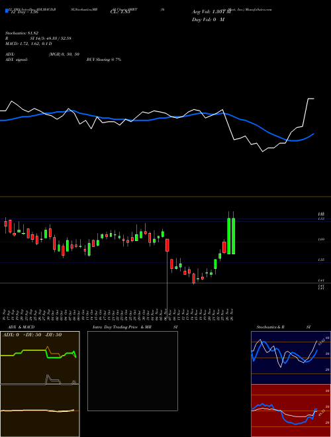Select the 'Avg Vol: 1.30T M' text

(x=211, y=12)
